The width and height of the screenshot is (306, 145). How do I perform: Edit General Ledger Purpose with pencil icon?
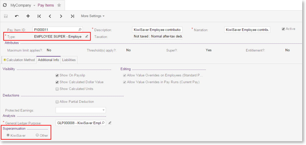110,123
